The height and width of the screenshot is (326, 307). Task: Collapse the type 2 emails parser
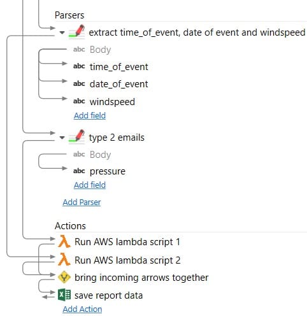tap(62, 138)
